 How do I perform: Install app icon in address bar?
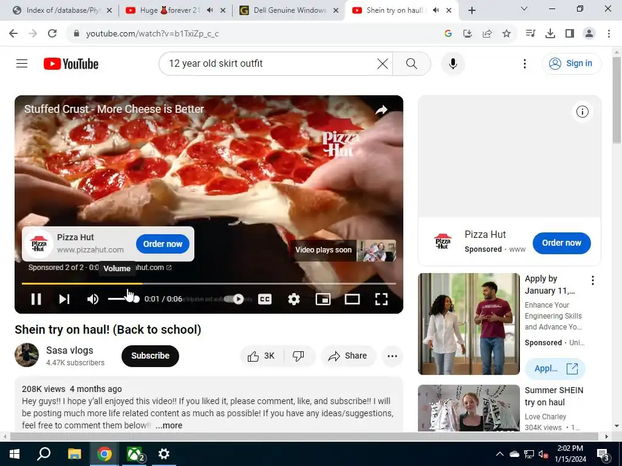[x=468, y=34]
